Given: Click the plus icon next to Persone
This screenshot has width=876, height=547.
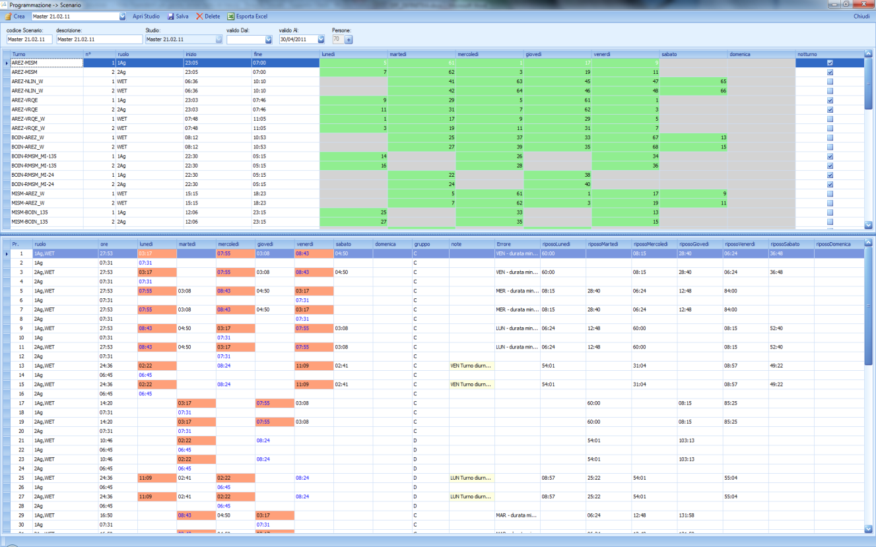Looking at the screenshot, I should point(349,40).
